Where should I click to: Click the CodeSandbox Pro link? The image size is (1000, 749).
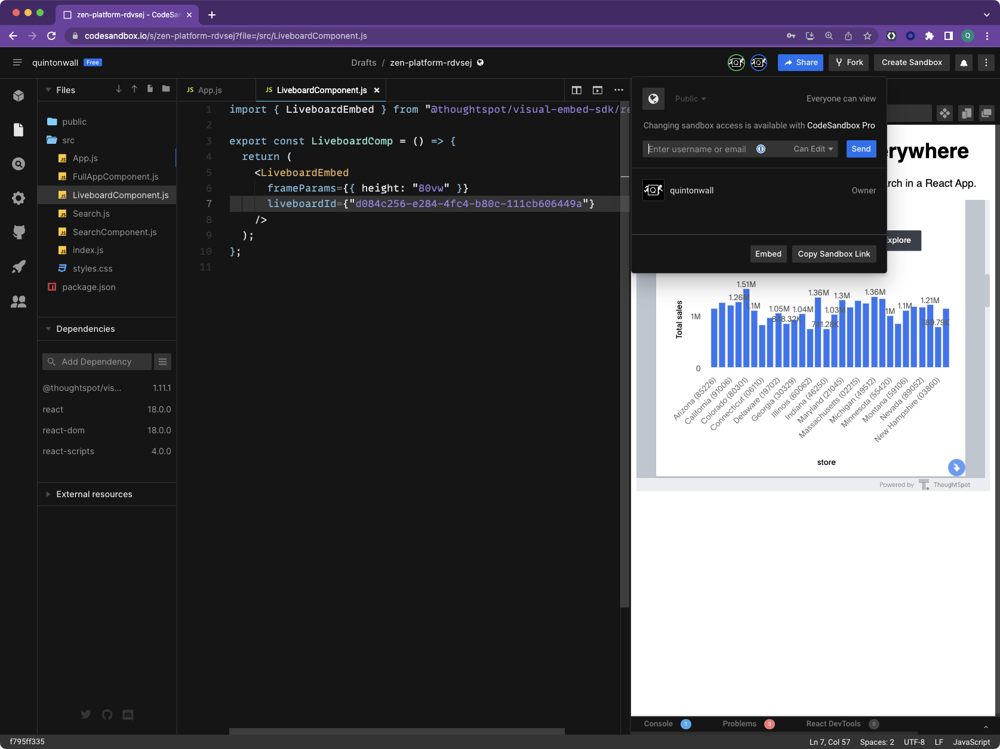841,125
